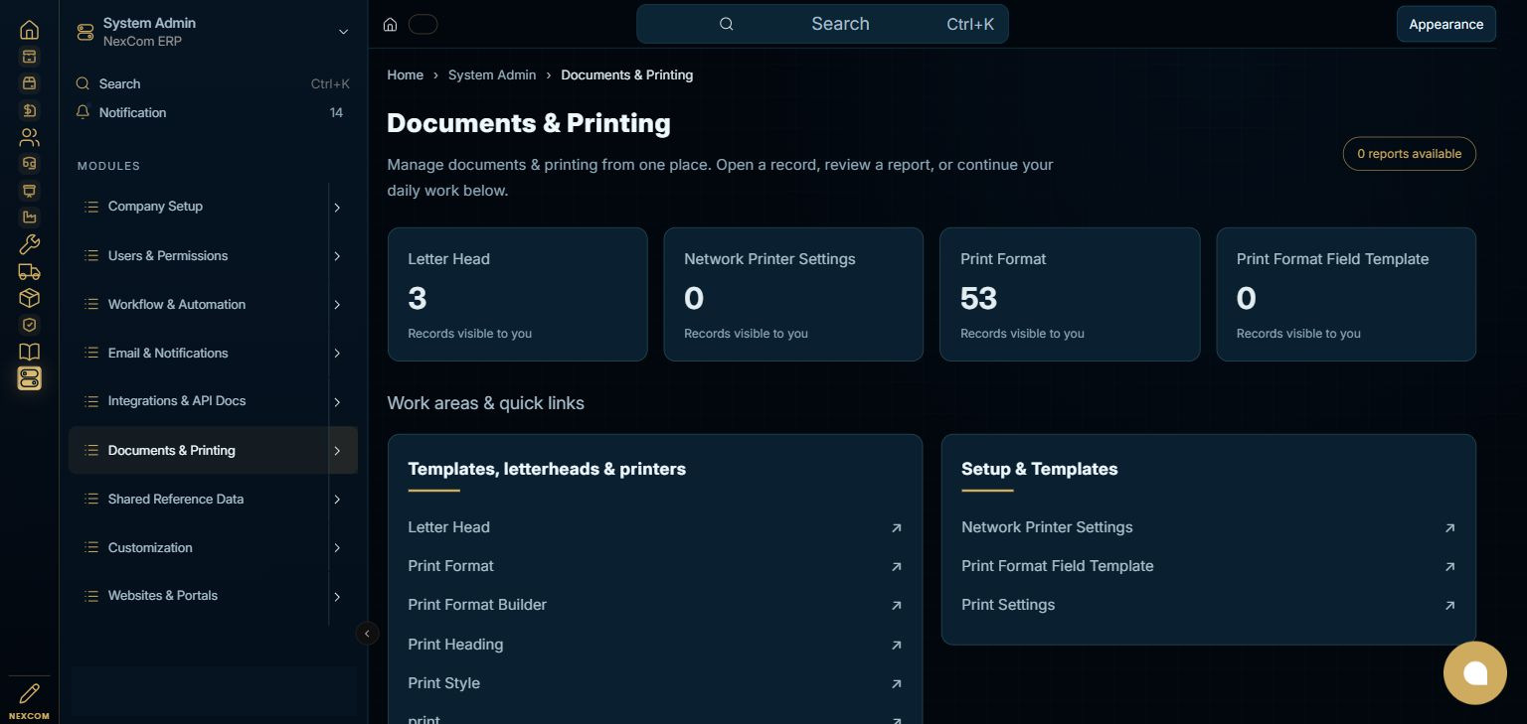Open the Notification bell in sidebar
1527x724 pixels.
click(x=83, y=112)
